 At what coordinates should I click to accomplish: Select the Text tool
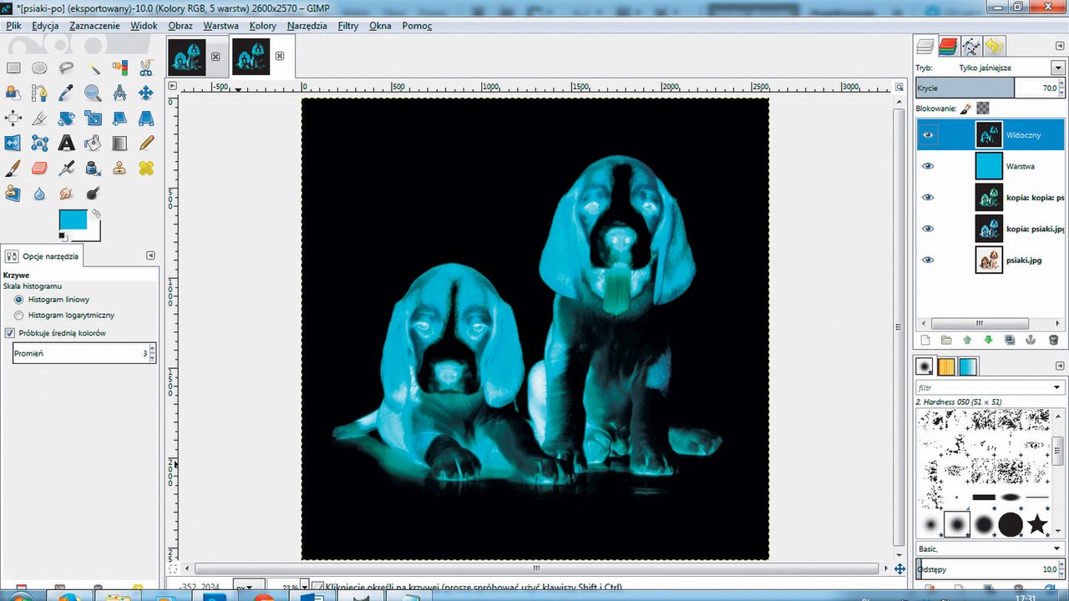67,143
